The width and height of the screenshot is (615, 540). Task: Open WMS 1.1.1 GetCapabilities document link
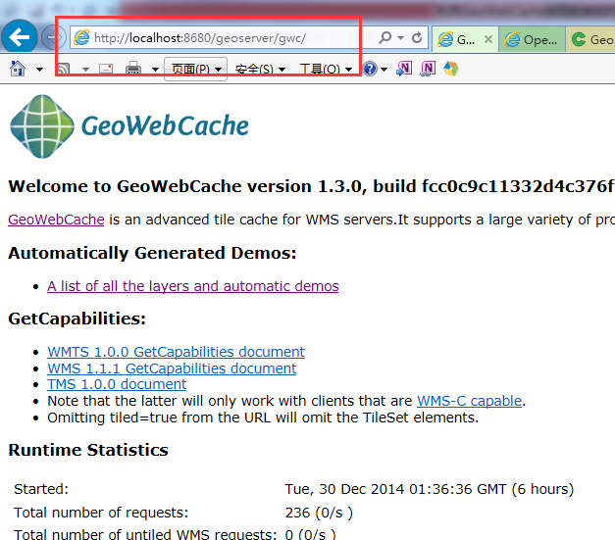pos(172,368)
